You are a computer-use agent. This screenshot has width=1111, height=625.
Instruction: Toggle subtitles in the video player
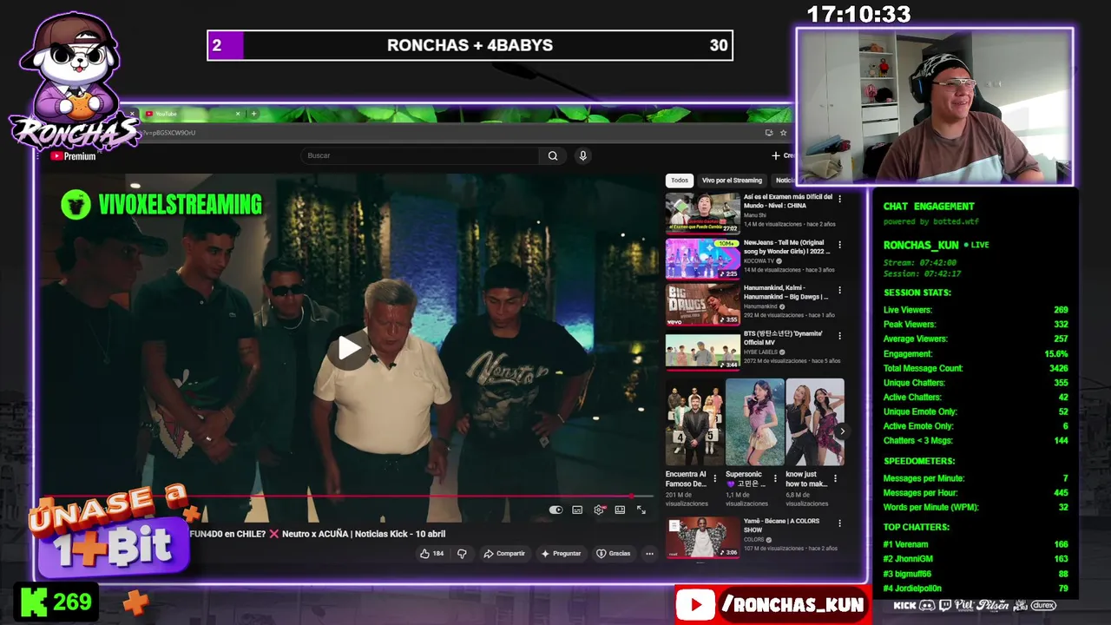577,510
